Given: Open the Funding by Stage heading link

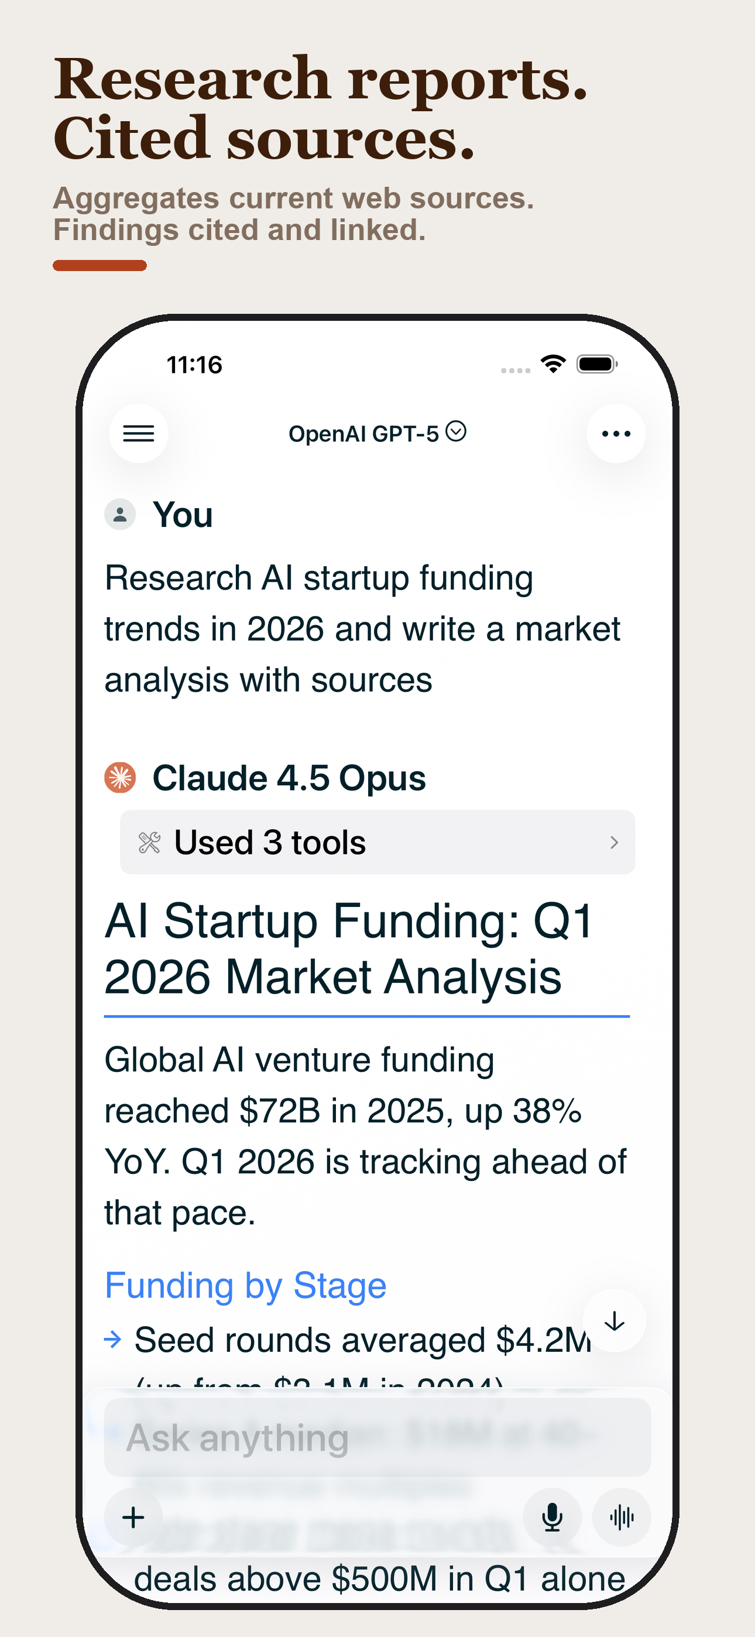Looking at the screenshot, I should click(245, 1286).
